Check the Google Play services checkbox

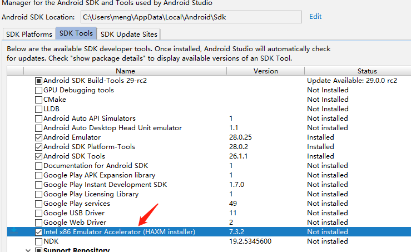(x=38, y=204)
